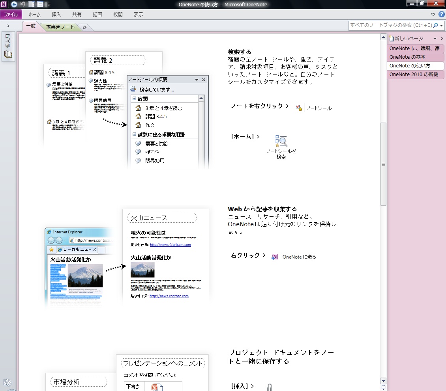Click the ローカル ニュース browser tab
The image size is (446, 391).
click(77, 249)
